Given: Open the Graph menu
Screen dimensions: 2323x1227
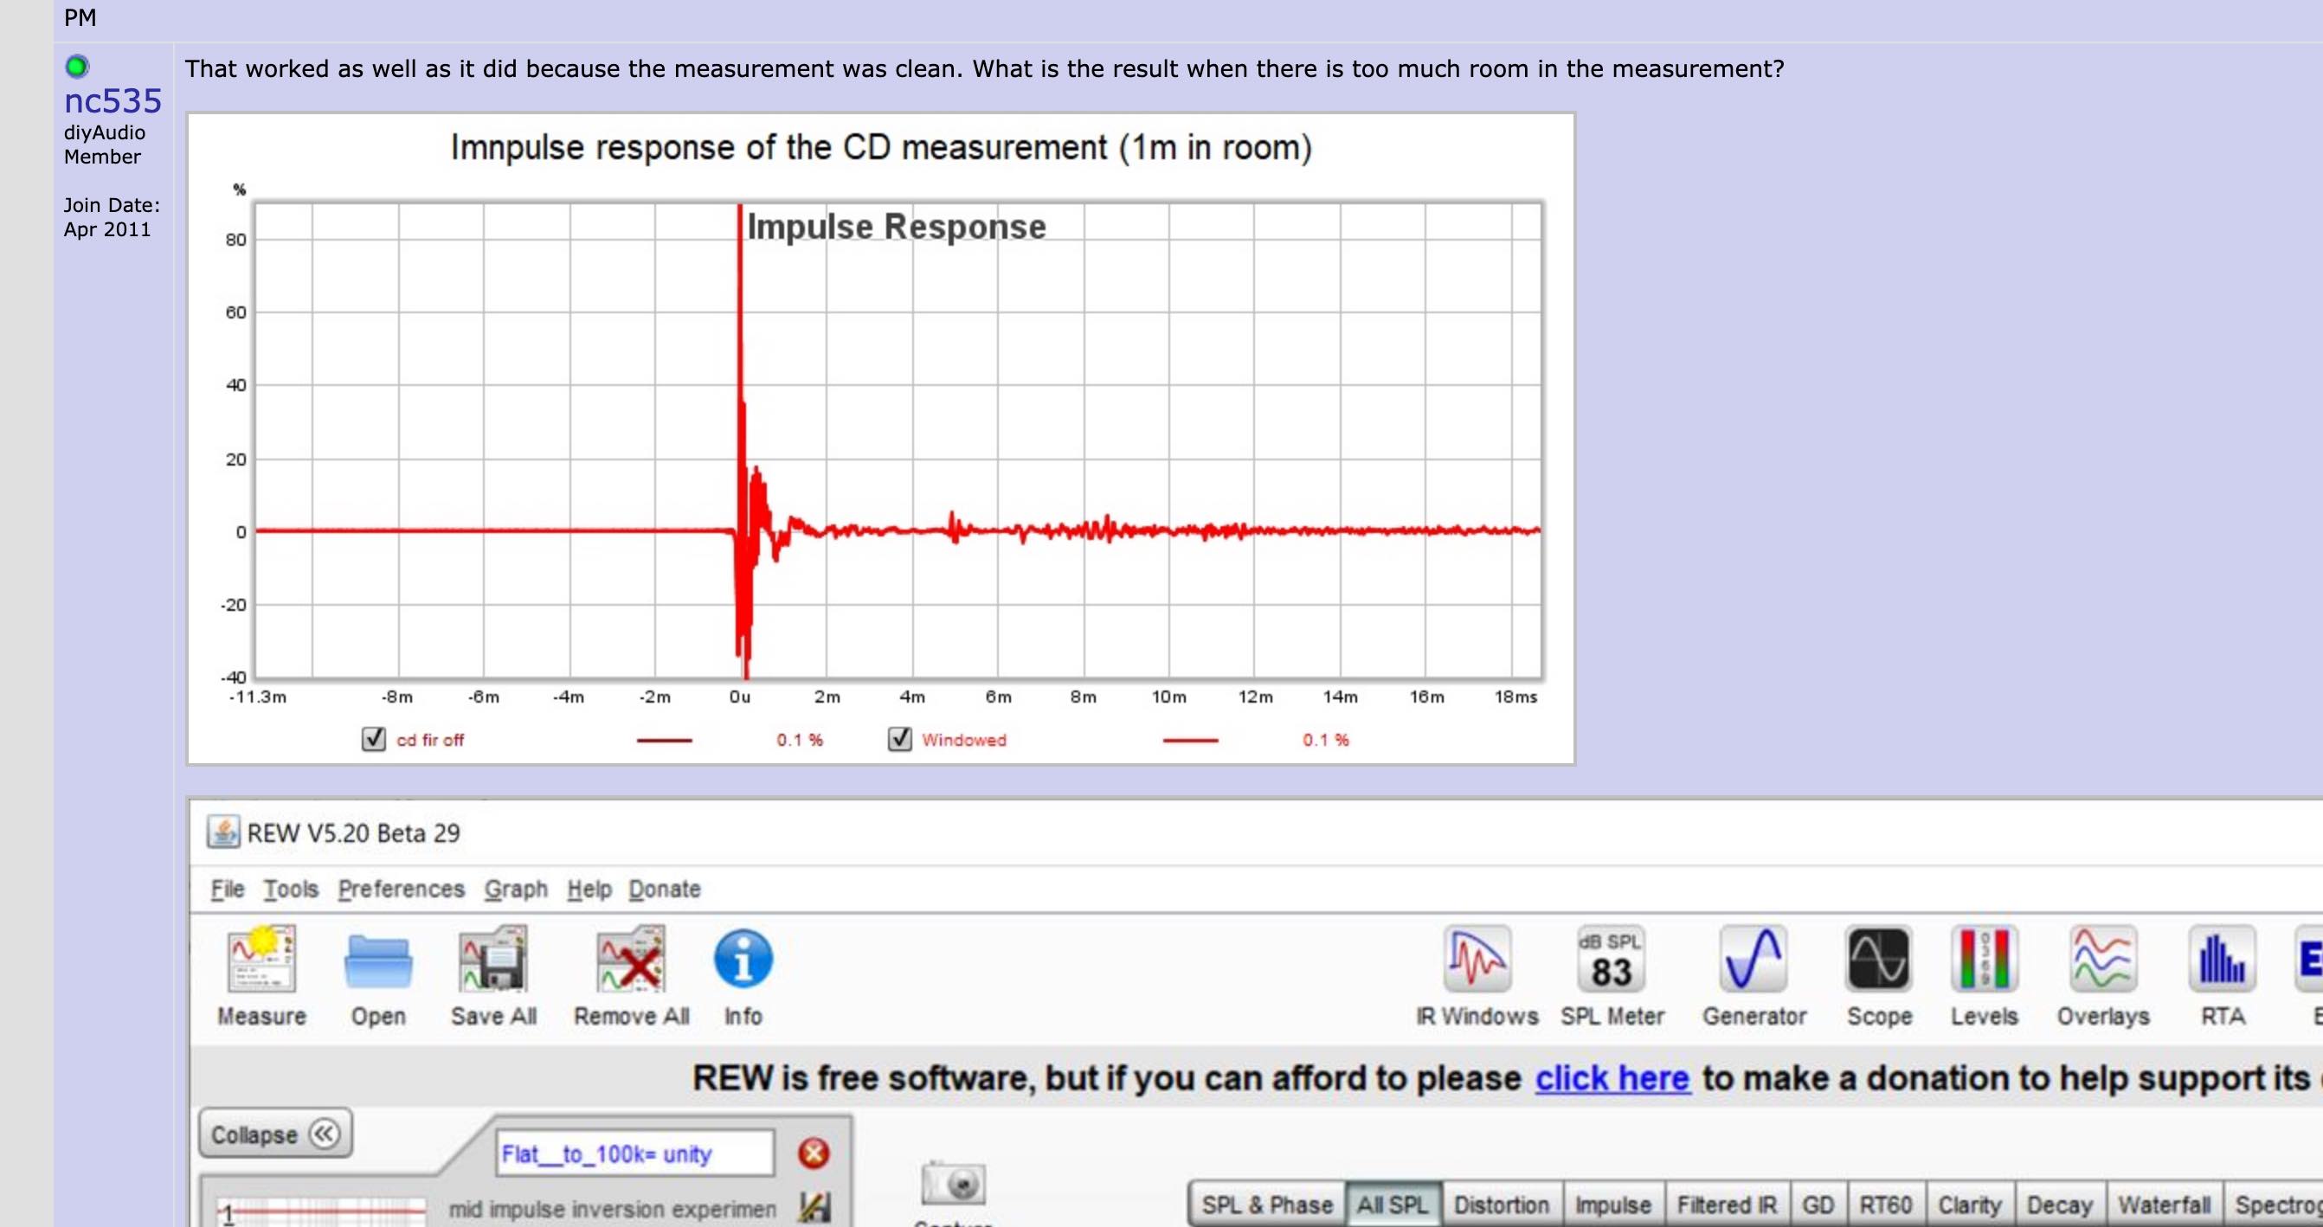Looking at the screenshot, I should [516, 889].
